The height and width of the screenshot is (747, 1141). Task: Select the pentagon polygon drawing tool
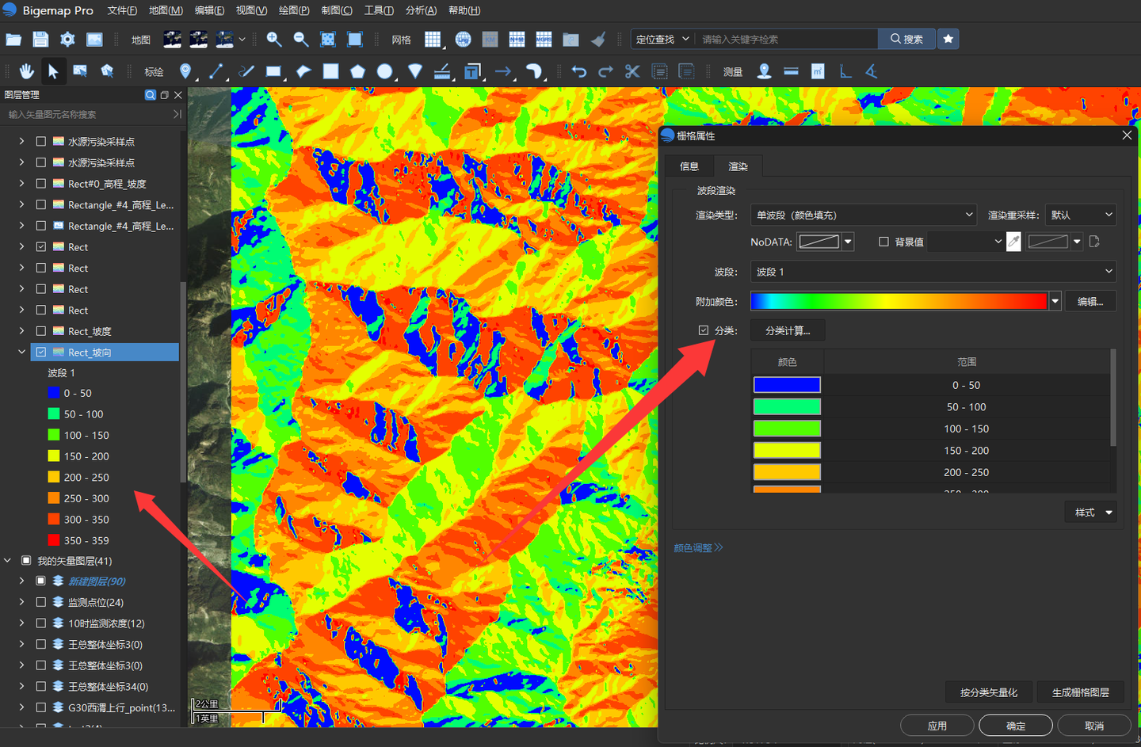point(357,71)
